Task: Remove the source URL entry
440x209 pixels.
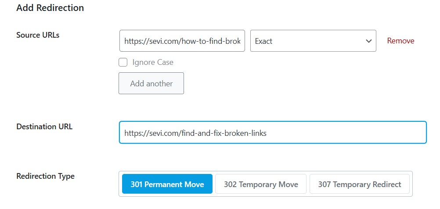Action: point(400,41)
